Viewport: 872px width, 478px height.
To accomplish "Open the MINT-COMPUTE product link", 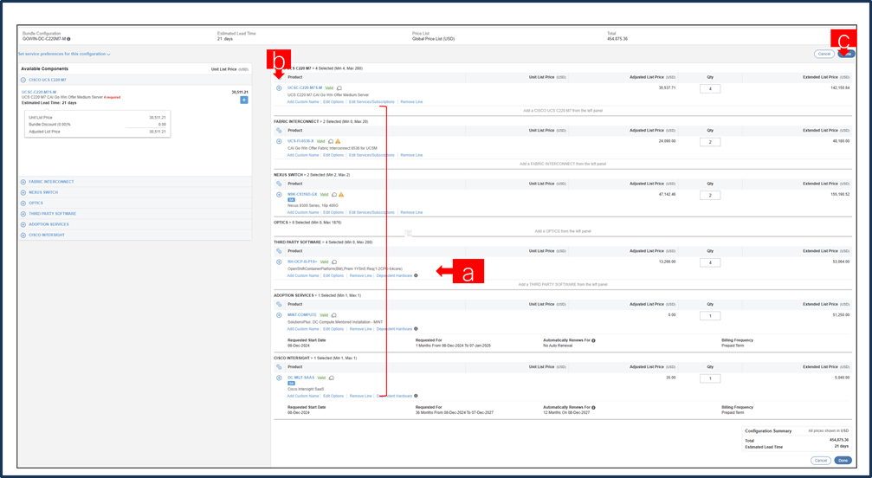I will click(x=302, y=315).
